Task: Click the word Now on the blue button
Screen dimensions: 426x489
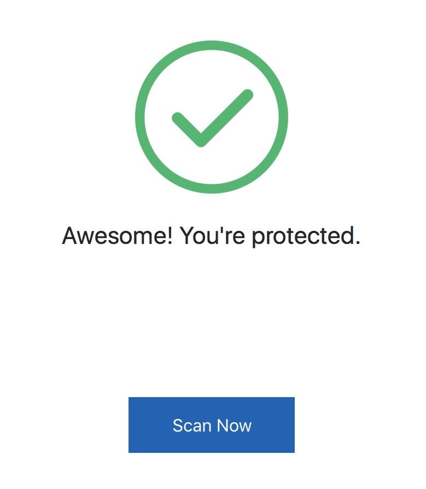Action: coord(234,426)
